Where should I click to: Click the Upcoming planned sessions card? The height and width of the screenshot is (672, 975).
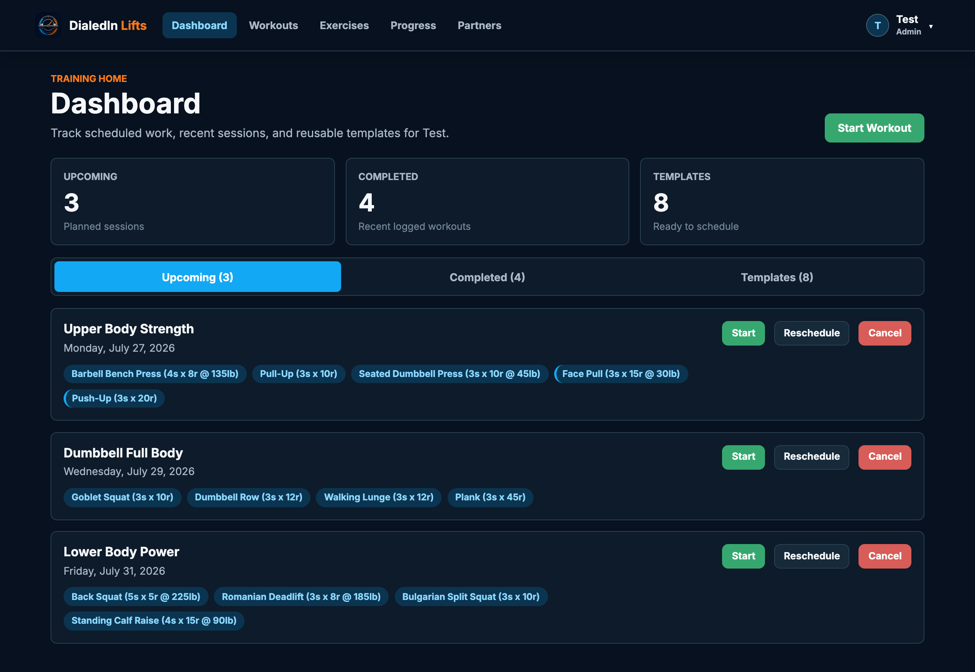[192, 202]
